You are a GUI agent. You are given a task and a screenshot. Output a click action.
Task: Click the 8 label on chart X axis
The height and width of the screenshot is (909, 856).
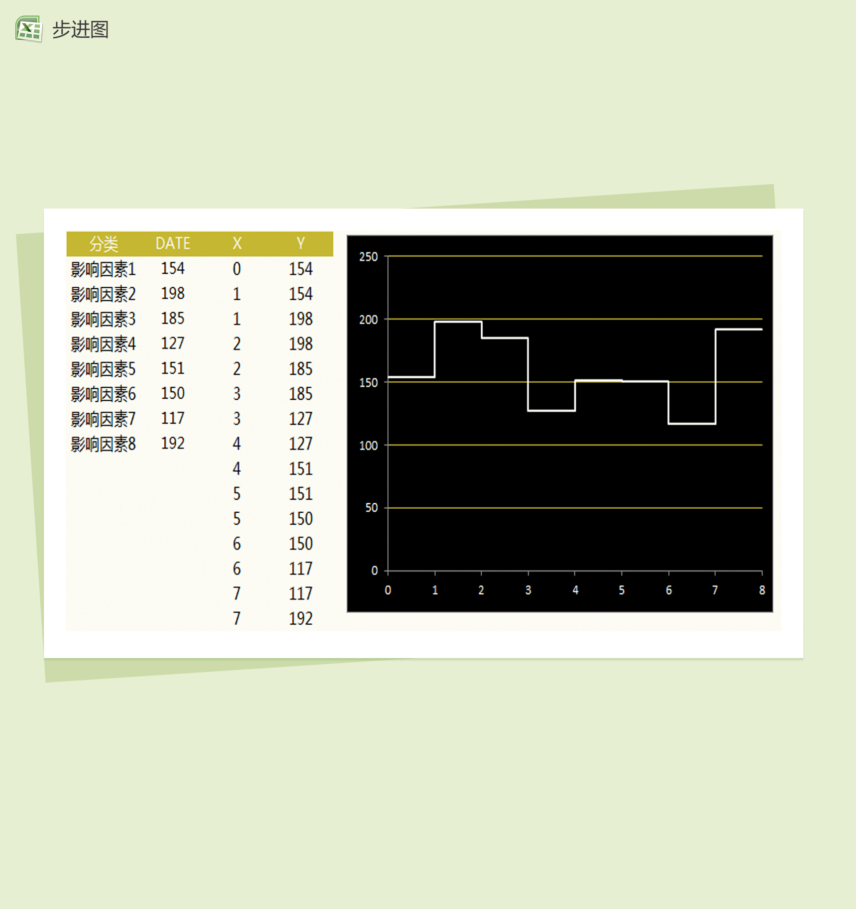click(762, 590)
